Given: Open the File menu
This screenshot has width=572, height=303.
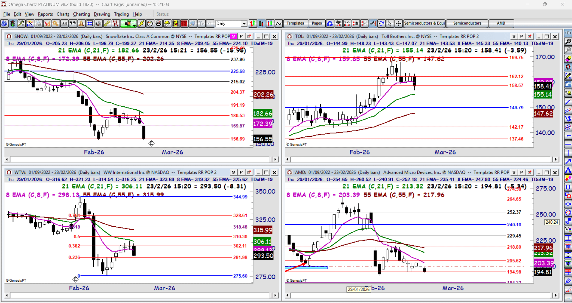Looking at the screenshot, I should [x=7, y=14].
